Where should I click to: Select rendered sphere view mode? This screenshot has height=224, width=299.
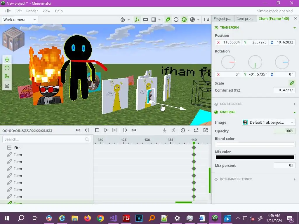[192, 20]
